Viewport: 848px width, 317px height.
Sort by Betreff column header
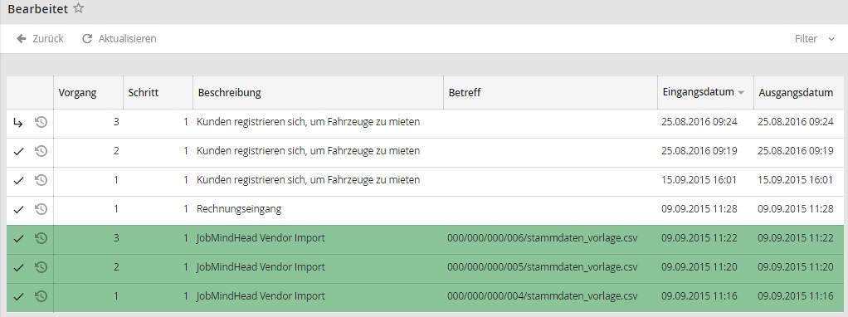tap(465, 92)
